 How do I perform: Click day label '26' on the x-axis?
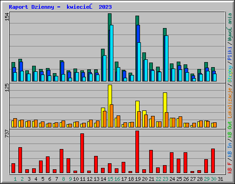pos(186,179)
